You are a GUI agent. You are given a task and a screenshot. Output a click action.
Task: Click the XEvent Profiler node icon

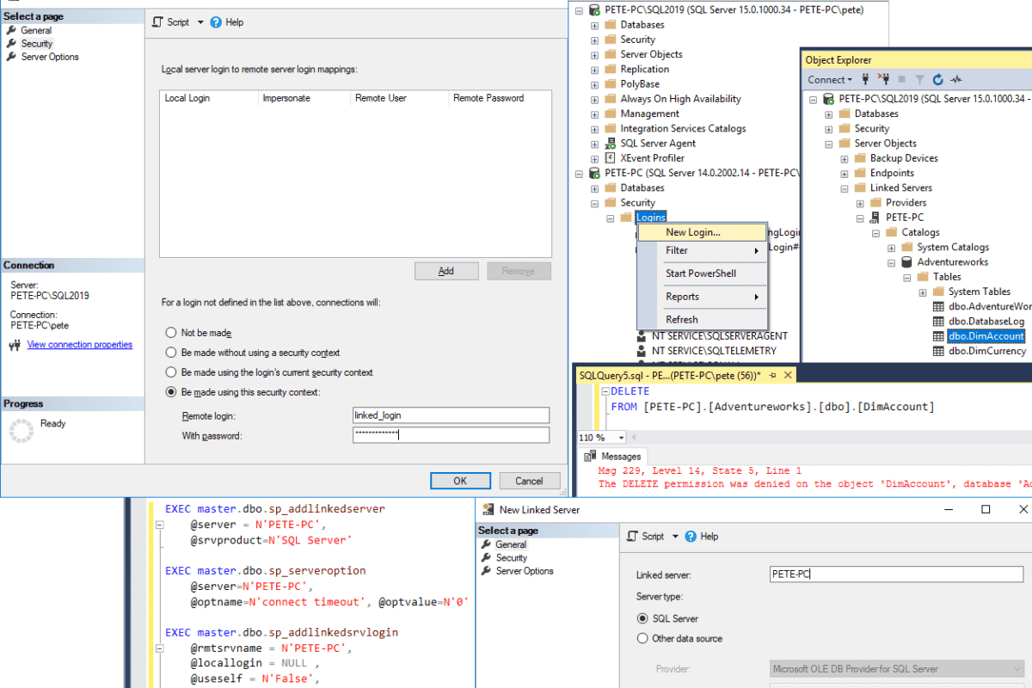(608, 157)
